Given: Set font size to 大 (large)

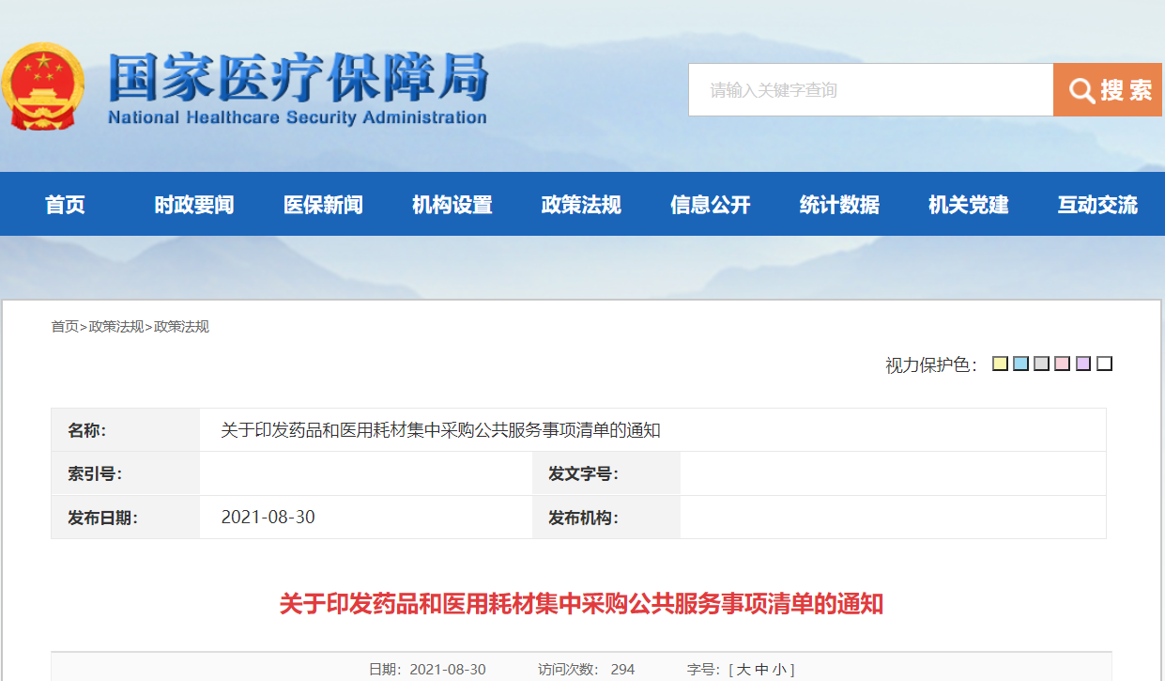Looking at the screenshot, I should click(743, 670).
